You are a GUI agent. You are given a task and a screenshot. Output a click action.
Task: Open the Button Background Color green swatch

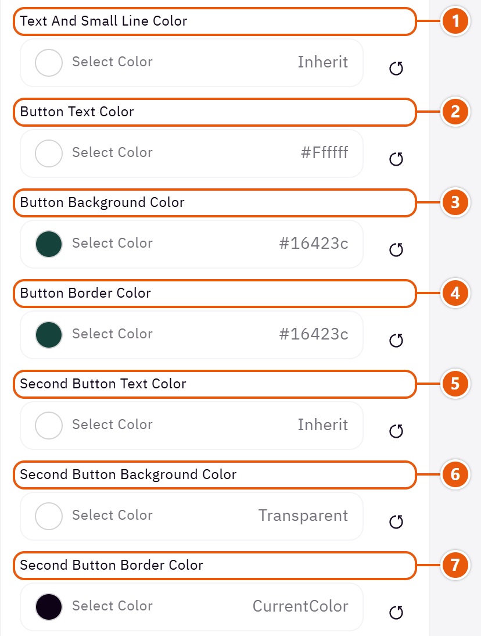click(49, 244)
